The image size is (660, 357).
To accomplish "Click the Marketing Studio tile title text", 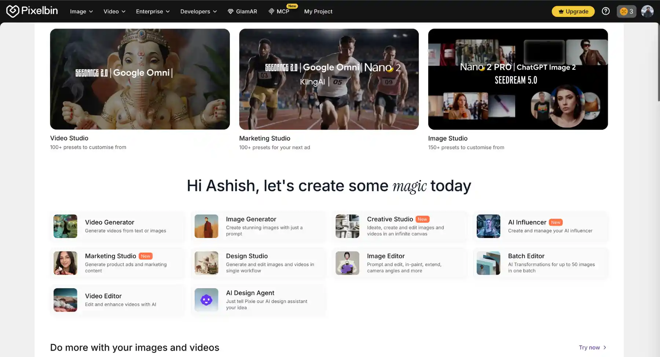I will (111, 256).
